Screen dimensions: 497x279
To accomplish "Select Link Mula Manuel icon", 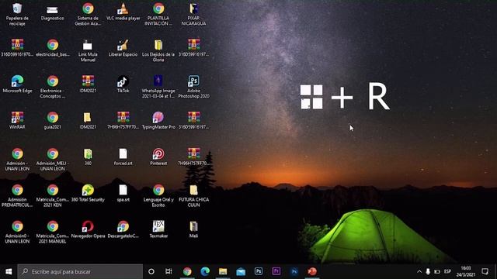I will click(88, 50).
